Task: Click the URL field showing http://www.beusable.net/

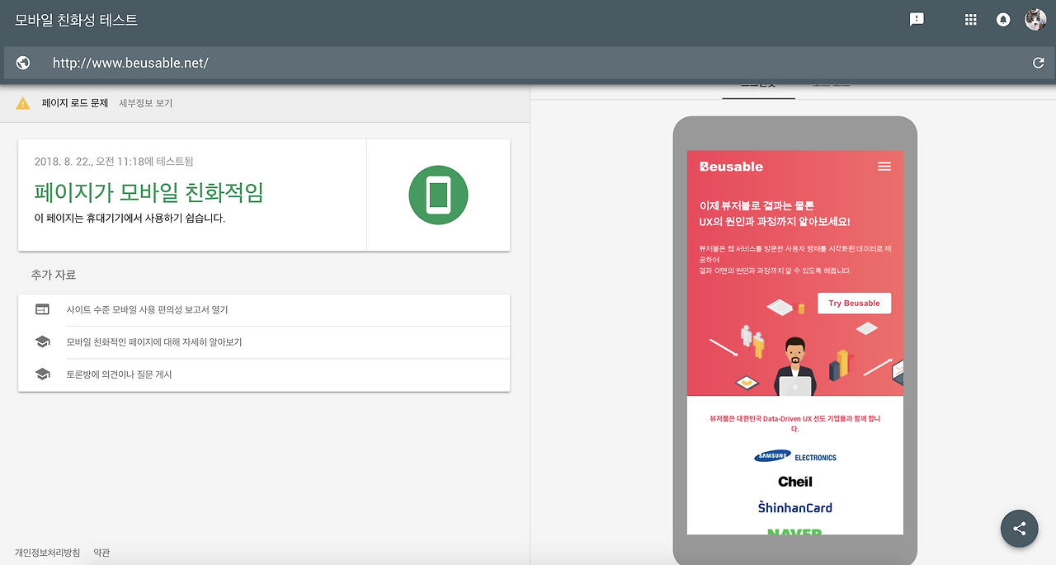Action: [528, 63]
